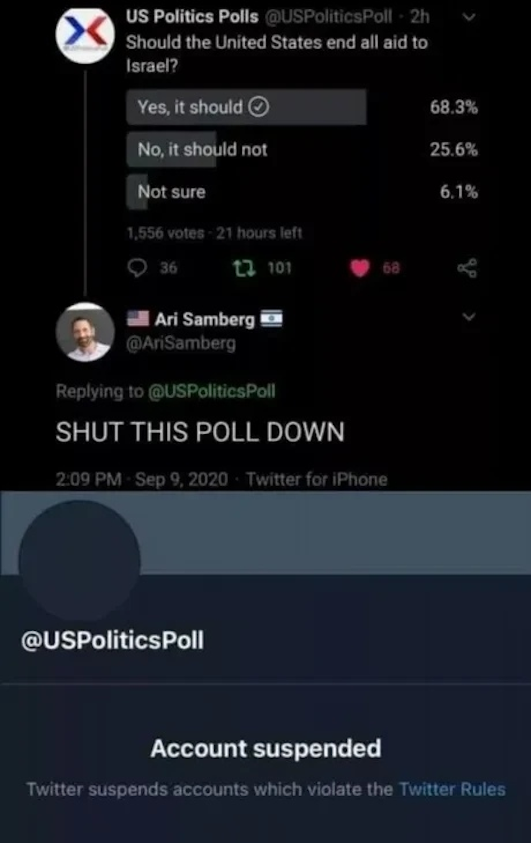Open the @AriSamberg handle
This screenshot has height=843, width=531.
pyautogui.click(x=181, y=344)
